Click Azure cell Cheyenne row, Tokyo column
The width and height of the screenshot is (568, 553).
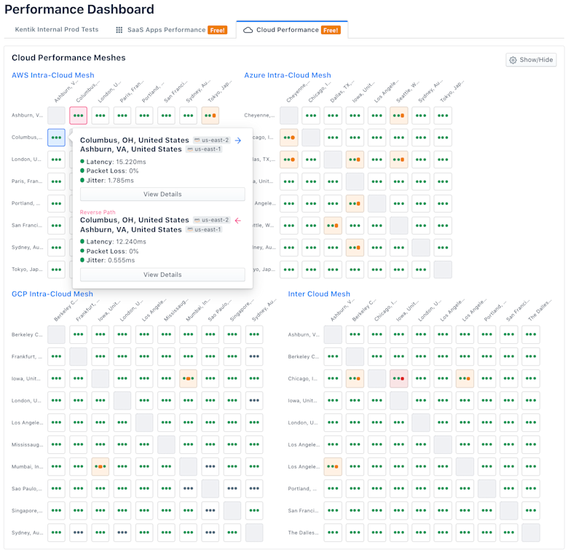click(x=443, y=116)
